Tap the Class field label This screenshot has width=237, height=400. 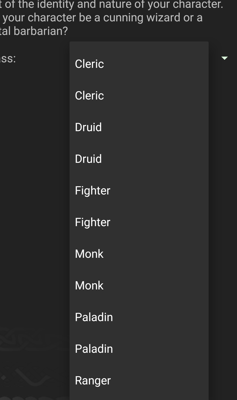pyautogui.click(x=8, y=59)
